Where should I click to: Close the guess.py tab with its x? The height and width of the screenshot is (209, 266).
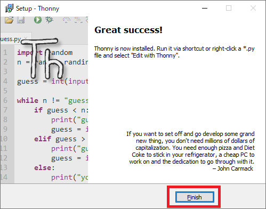coord(26,38)
